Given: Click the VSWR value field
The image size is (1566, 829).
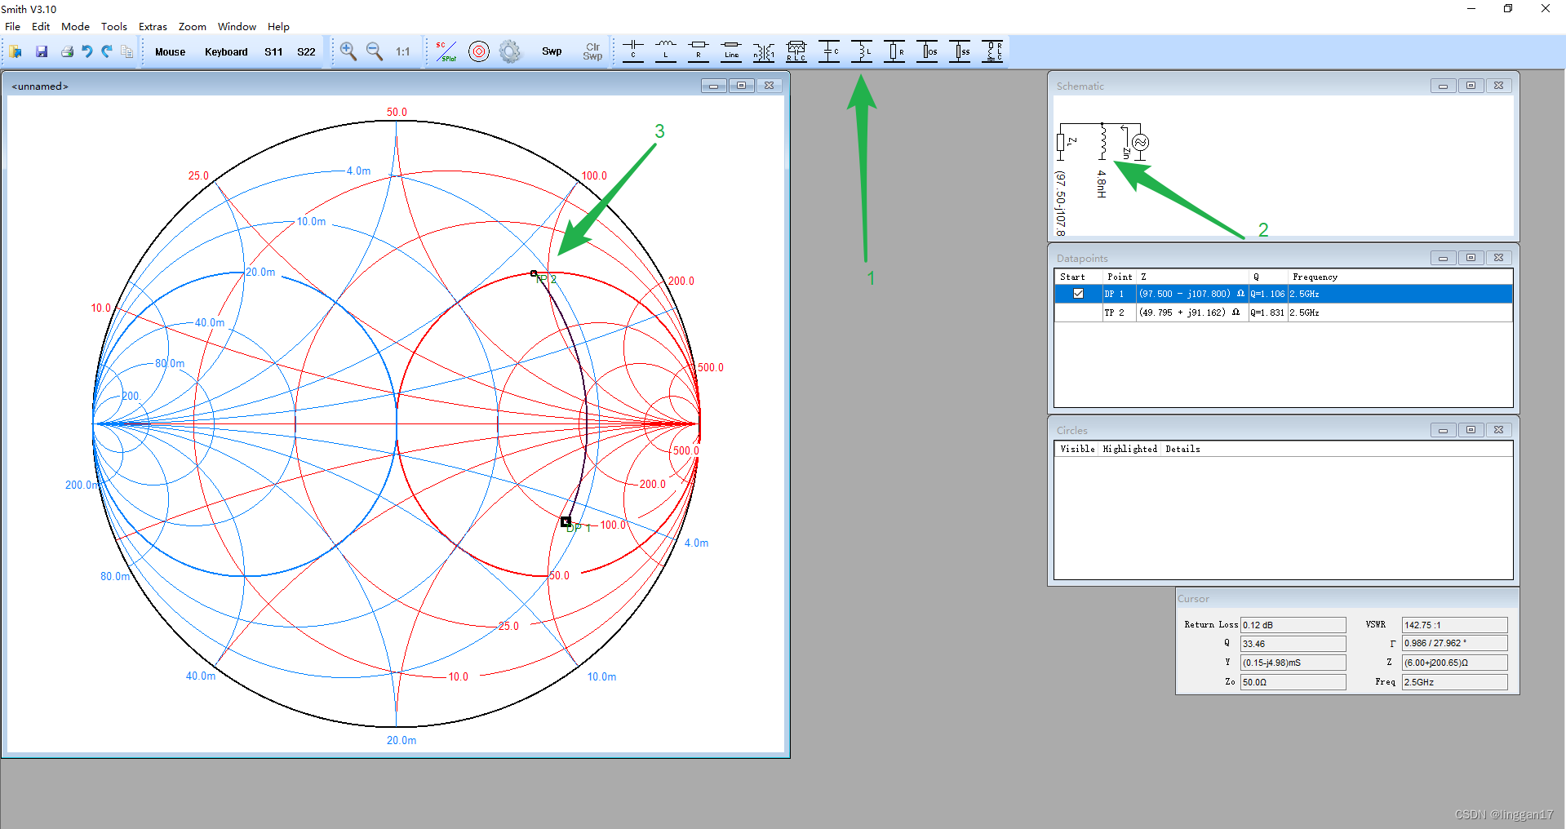Looking at the screenshot, I should (x=1454, y=625).
